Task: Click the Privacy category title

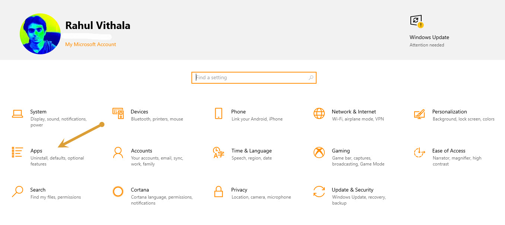Action: [x=239, y=190]
